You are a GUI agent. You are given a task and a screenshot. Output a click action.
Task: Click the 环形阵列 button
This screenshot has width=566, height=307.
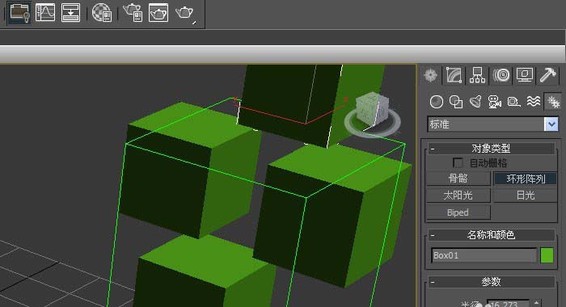[x=525, y=179]
